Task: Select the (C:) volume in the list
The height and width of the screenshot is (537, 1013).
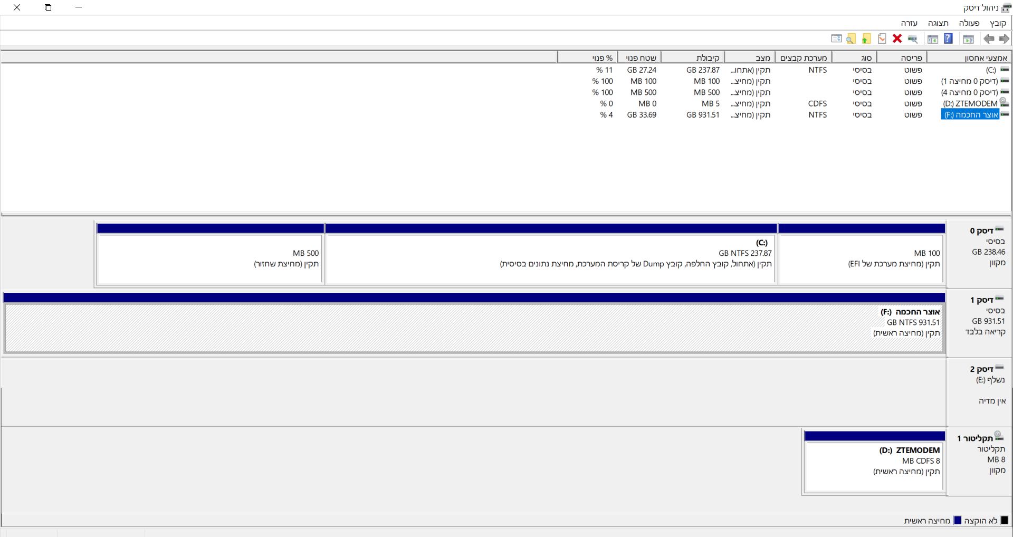Action: 991,70
